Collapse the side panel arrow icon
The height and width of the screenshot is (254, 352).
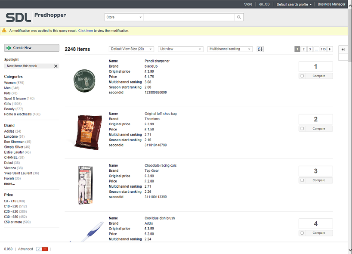coord(343,50)
